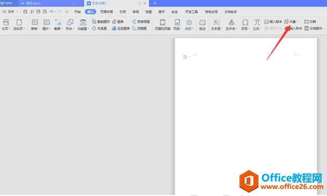Open Print Preview from the quick access toolbar
This screenshot has width=327, height=196.
tap(45, 12)
